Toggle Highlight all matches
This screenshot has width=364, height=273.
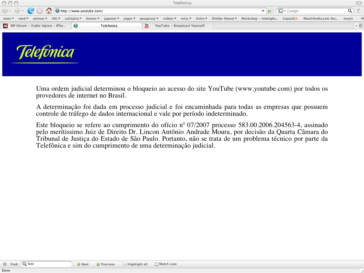pyautogui.click(x=135, y=264)
